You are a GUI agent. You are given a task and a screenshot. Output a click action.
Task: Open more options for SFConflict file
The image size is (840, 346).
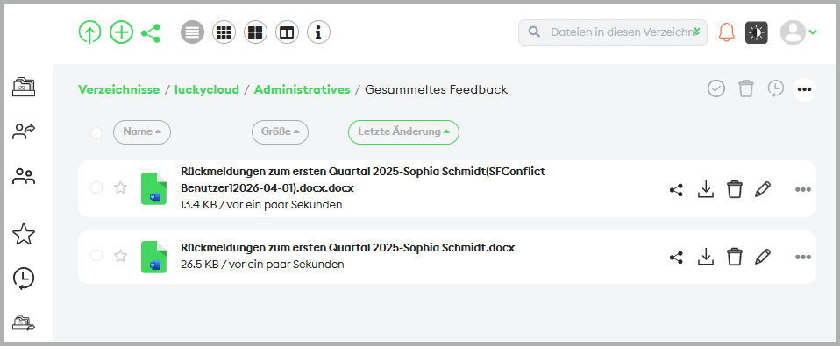[803, 189]
